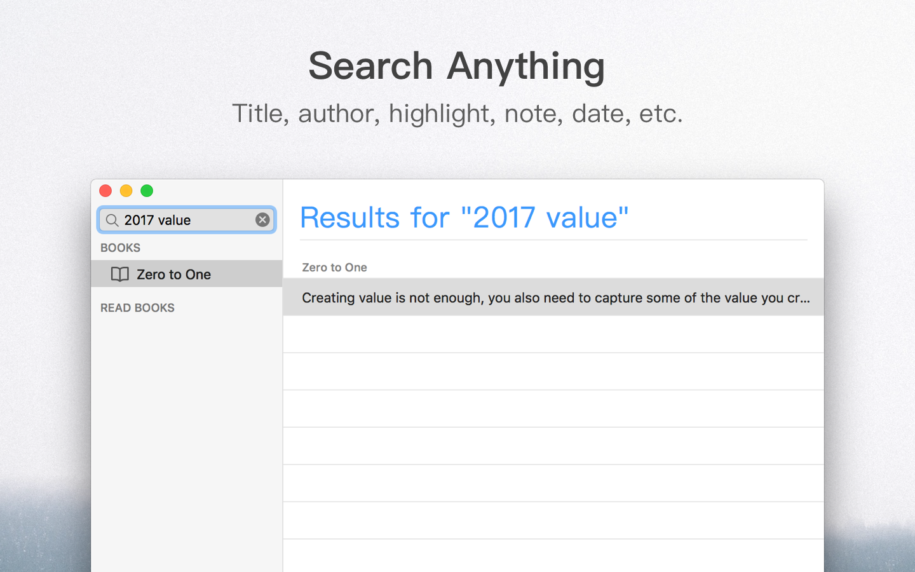Click the "Title, author, highlight" subtitle text
The width and height of the screenshot is (915, 572).
[x=457, y=114]
